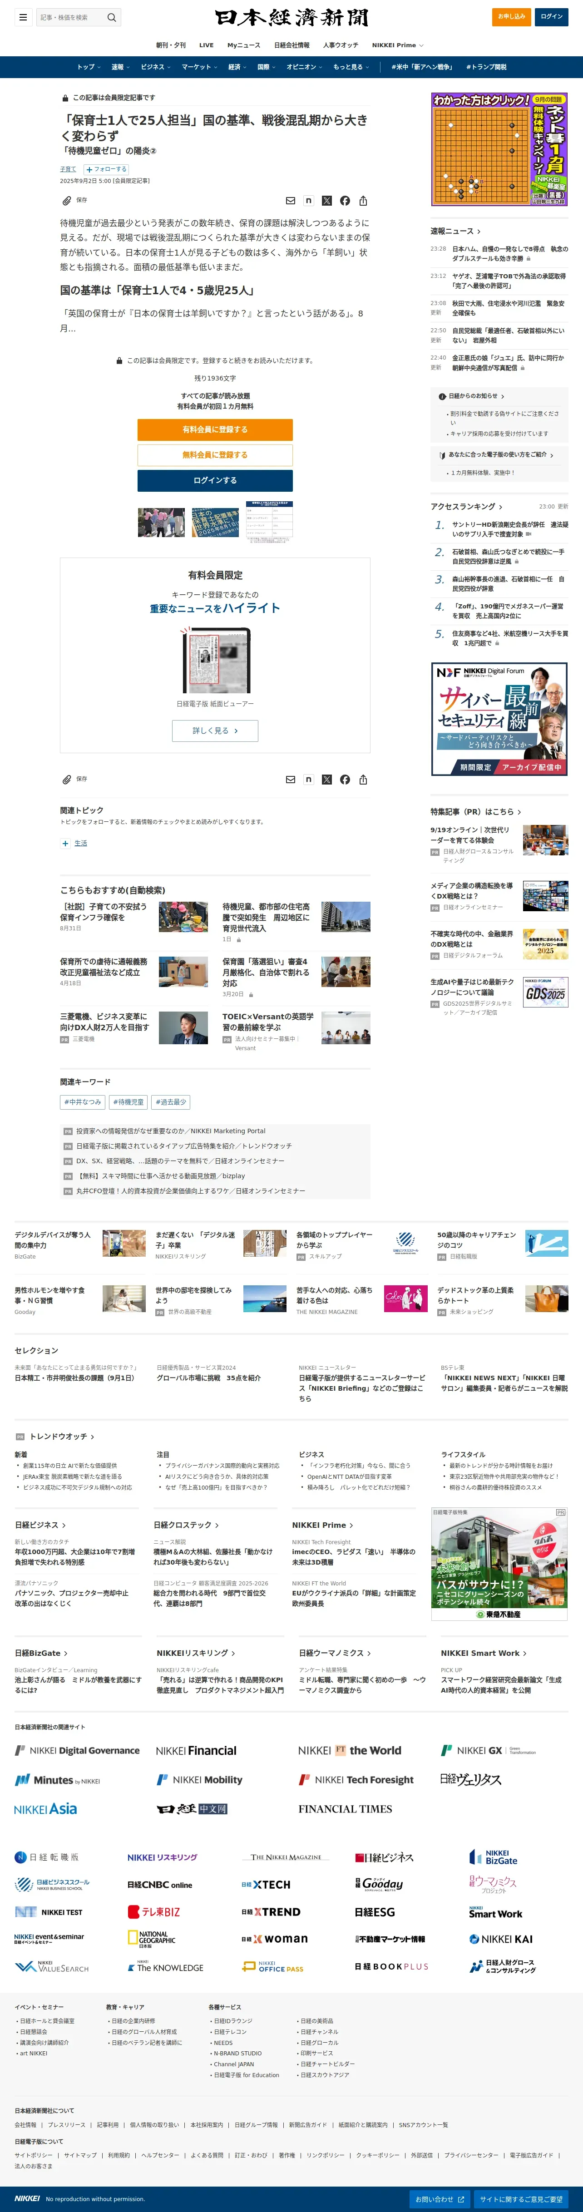Image resolution: width=583 pixels, height=2212 pixels.
Task: Open the 日経ヴェリタス logo link
Action: click(x=470, y=1779)
